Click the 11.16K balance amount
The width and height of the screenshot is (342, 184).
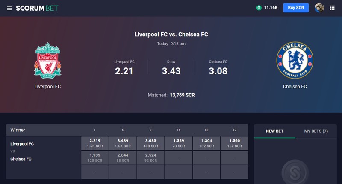click(271, 8)
